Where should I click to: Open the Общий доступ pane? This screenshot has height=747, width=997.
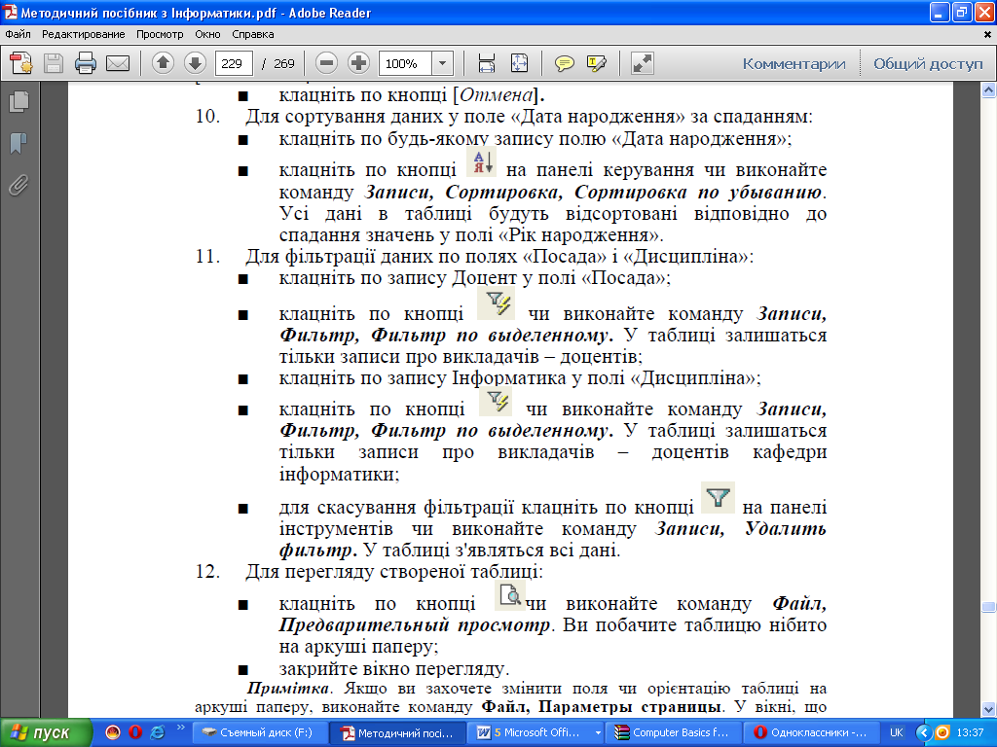928,64
